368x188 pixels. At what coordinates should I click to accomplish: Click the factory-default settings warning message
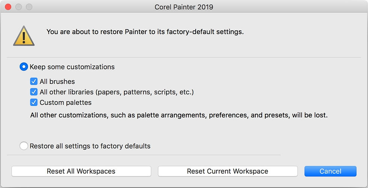(145, 32)
